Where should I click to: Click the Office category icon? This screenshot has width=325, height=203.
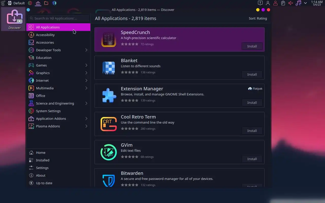(31, 96)
